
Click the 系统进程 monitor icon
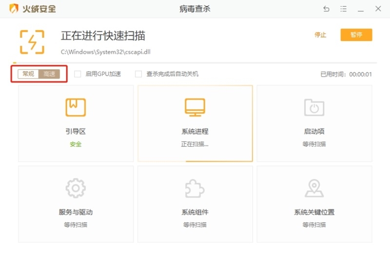[x=195, y=107]
